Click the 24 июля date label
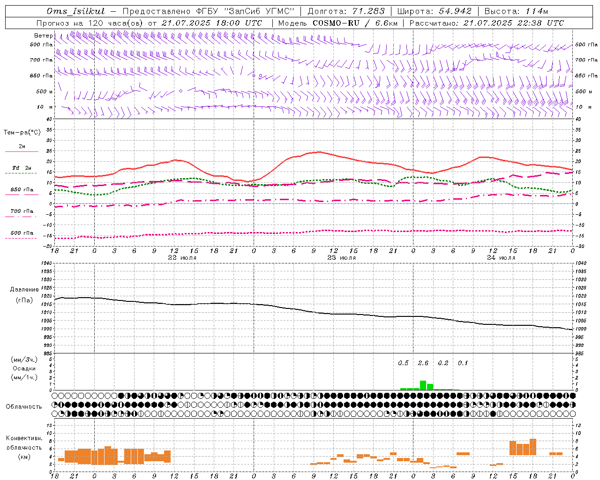Viewport: 600px width, 480px height. pos(501,258)
